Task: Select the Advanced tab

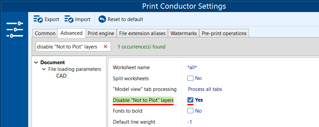Action: (x=72, y=33)
